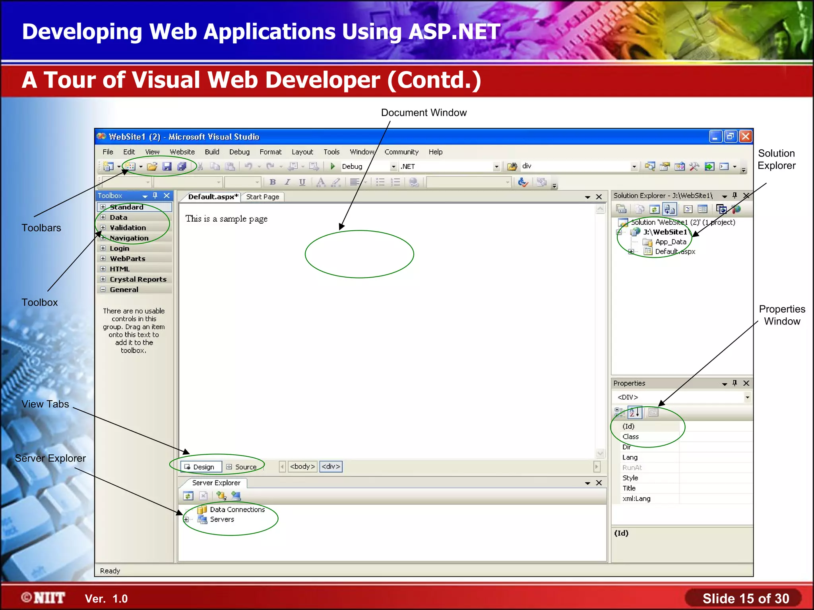Switch to Design view

tap(201, 467)
